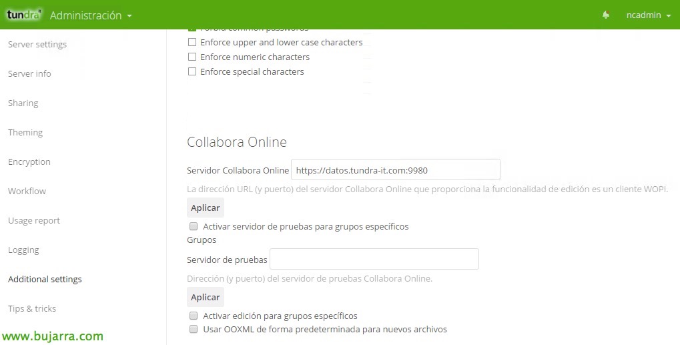Open the notifications bell icon
This screenshot has width=680, height=345.
[x=606, y=15]
